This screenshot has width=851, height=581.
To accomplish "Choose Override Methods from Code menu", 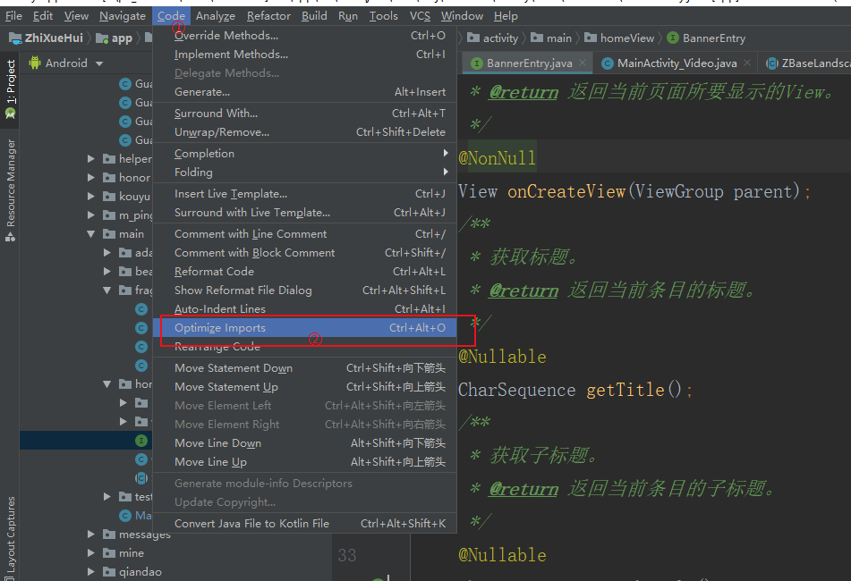I will click(304, 36).
